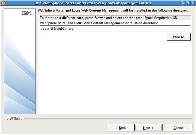Click the heading about installation directory
Screen dimensions: 196x135
pos(113,10)
